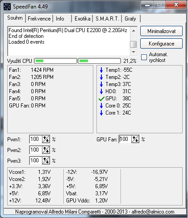Click the second CPU usage bar

click(99, 61)
